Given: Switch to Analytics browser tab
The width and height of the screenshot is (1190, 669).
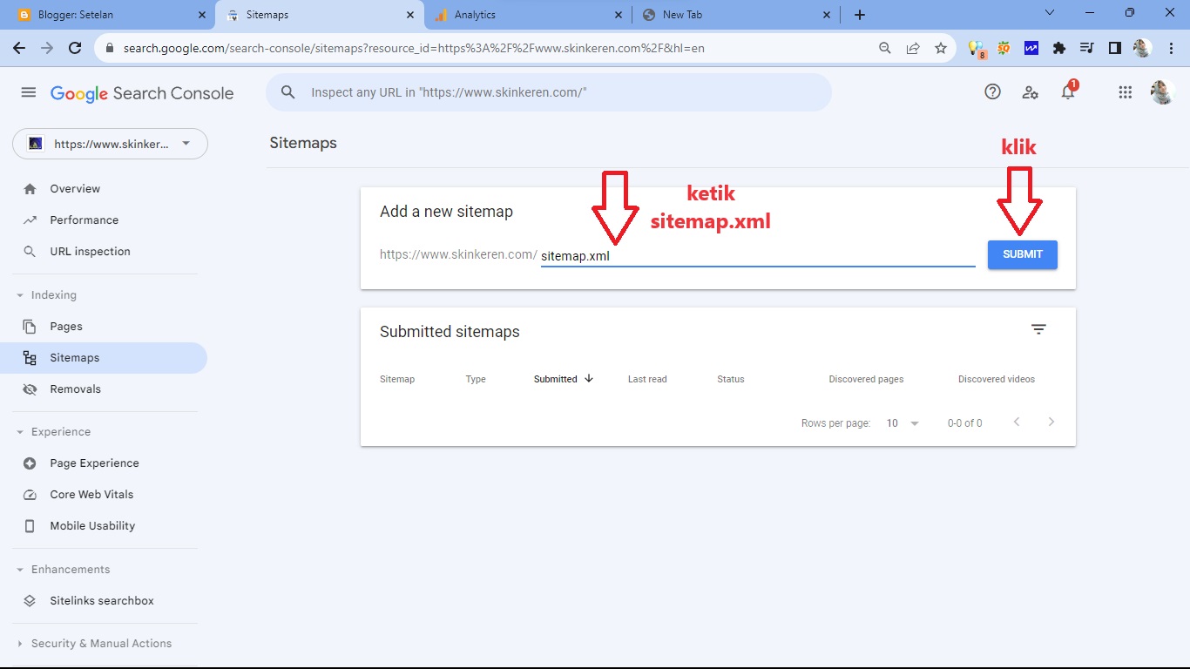Looking at the screenshot, I should tap(529, 15).
